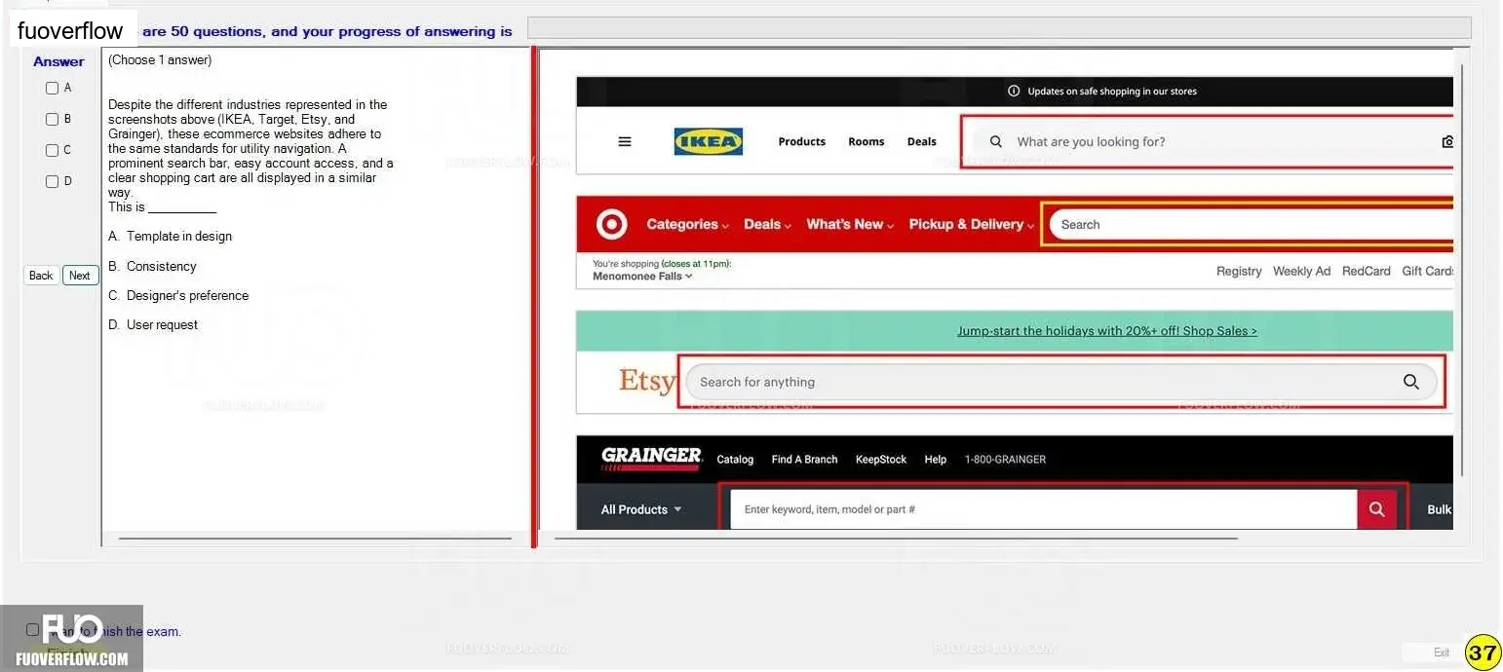1503x672 pixels.
Task: Open Target RedCard link
Action: click(x=1367, y=271)
